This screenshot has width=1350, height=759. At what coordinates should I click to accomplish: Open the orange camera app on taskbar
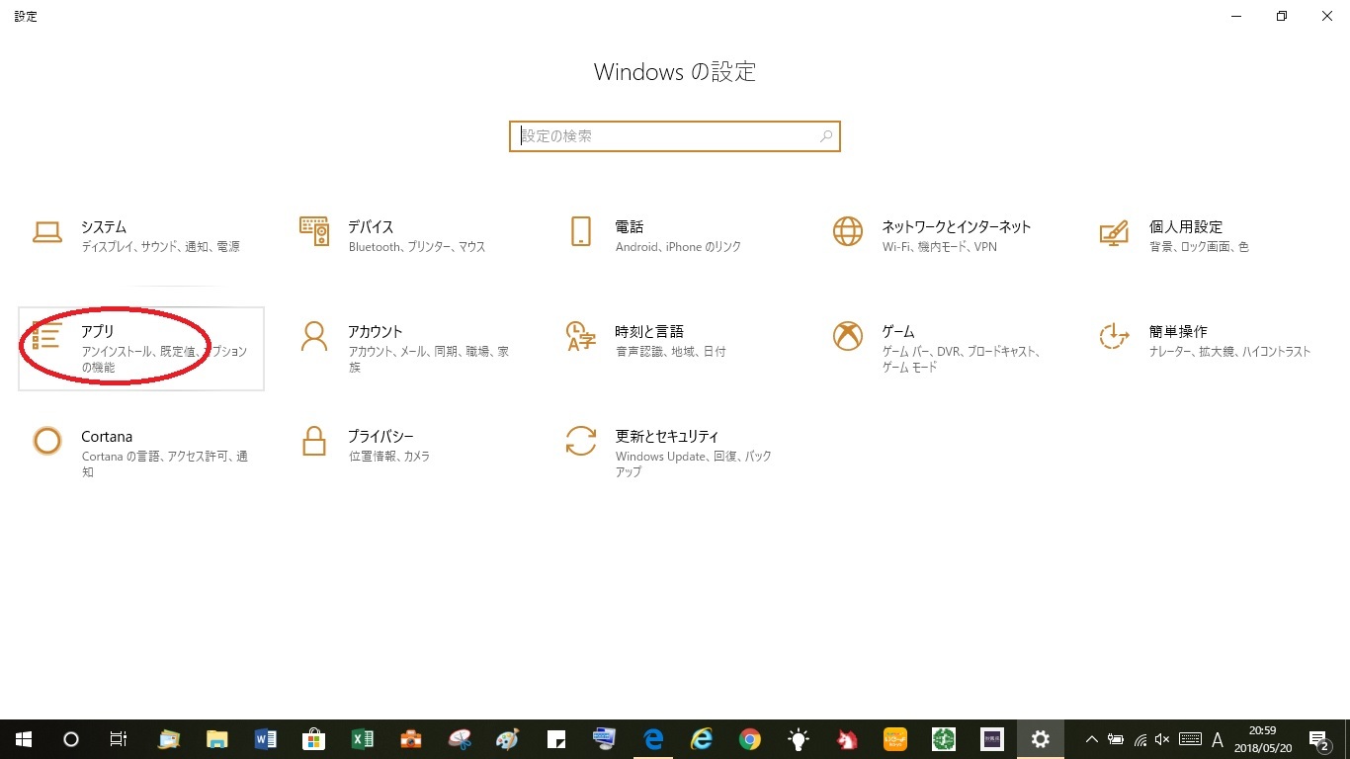[411, 739]
